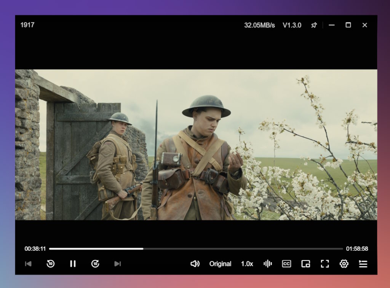Pause the video playback
390x288 pixels.
point(73,264)
